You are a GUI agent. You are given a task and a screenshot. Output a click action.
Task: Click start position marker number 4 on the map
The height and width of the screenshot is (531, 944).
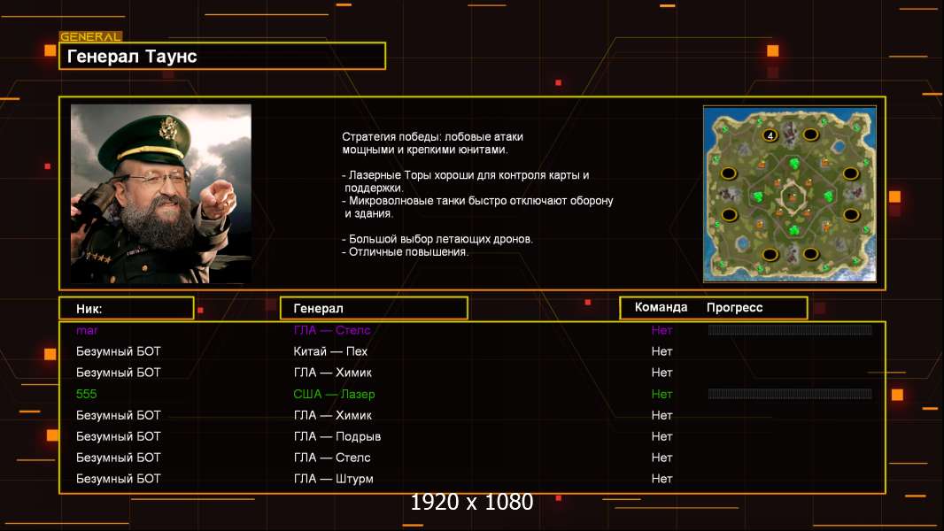pyautogui.click(x=770, y=135)
